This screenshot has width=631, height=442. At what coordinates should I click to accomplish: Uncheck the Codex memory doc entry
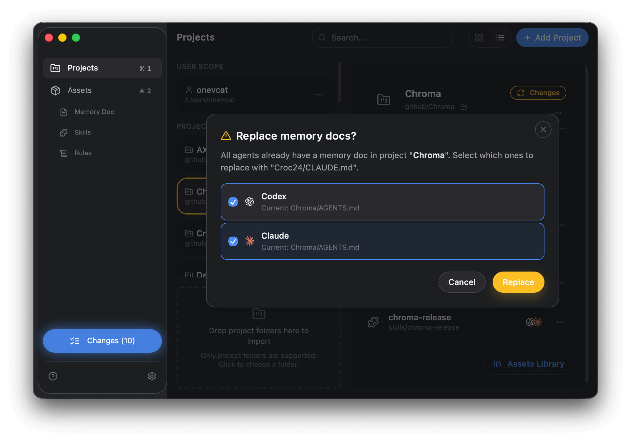(233, 202)
